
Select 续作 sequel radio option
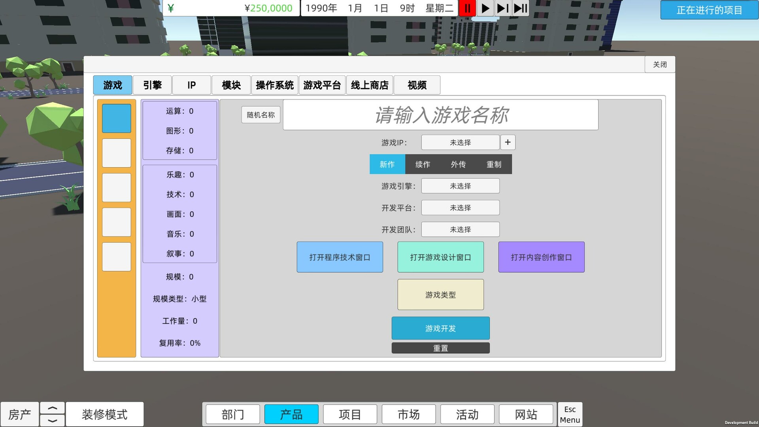[422, 164]
